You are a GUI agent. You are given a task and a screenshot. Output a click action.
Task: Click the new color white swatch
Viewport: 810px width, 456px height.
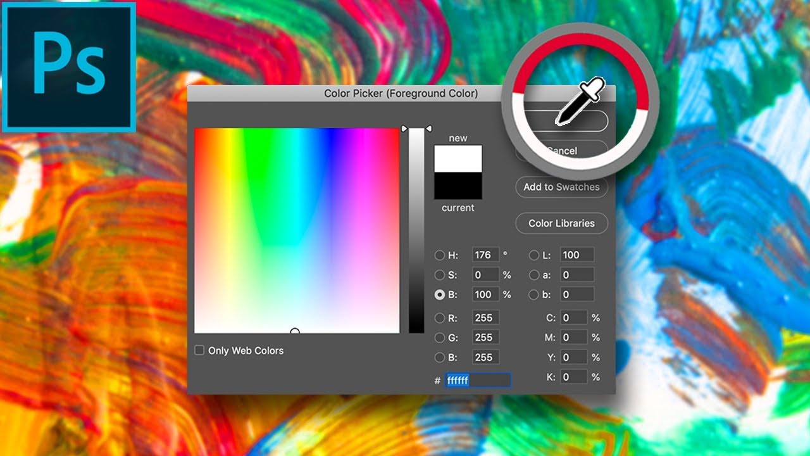click(x=458, y=158)
